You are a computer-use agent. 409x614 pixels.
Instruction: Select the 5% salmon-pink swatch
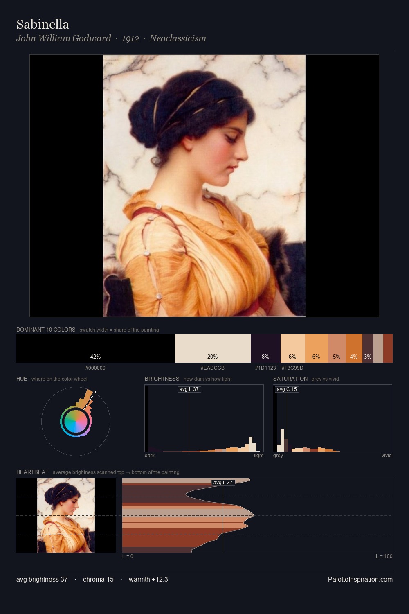click(x=337, y=348)
